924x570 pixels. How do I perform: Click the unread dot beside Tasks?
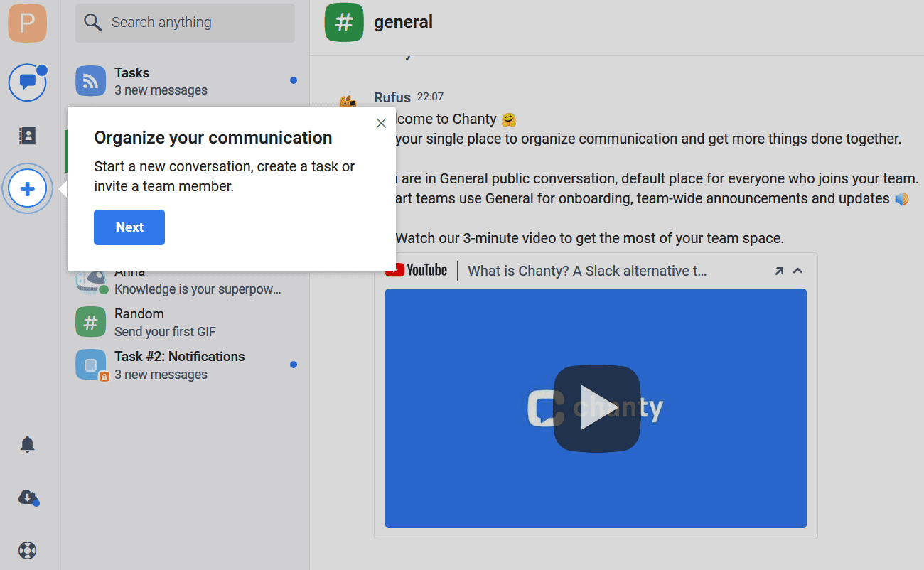[294, 80]
